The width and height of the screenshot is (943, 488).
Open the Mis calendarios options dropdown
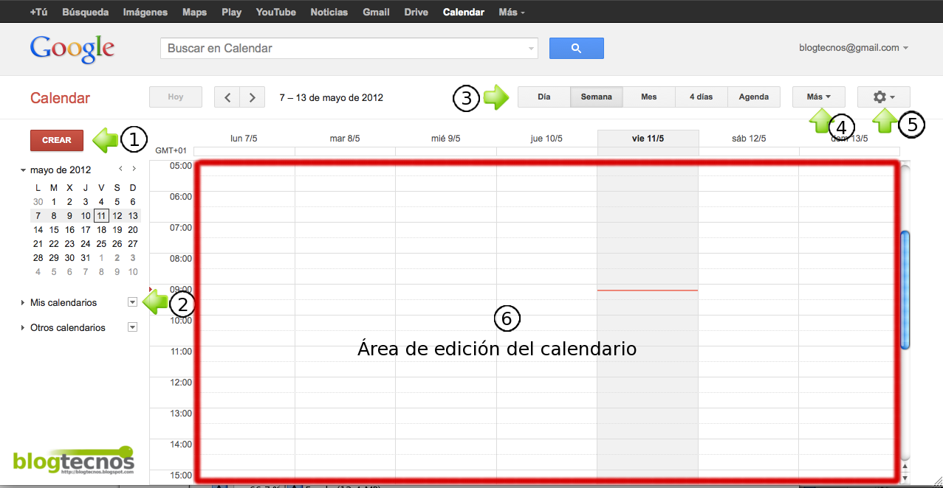[131, 302]
